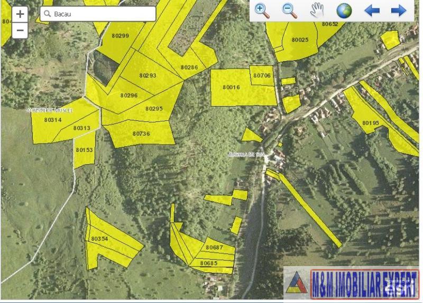Go to next map view with right arrow
The image size is (423, 303).
tap(398, 11)
